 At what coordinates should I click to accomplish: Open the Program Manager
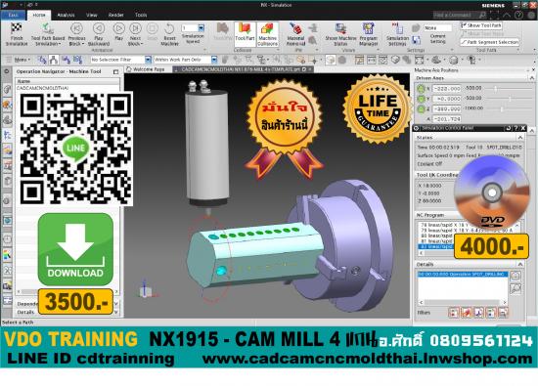point(368,34)
